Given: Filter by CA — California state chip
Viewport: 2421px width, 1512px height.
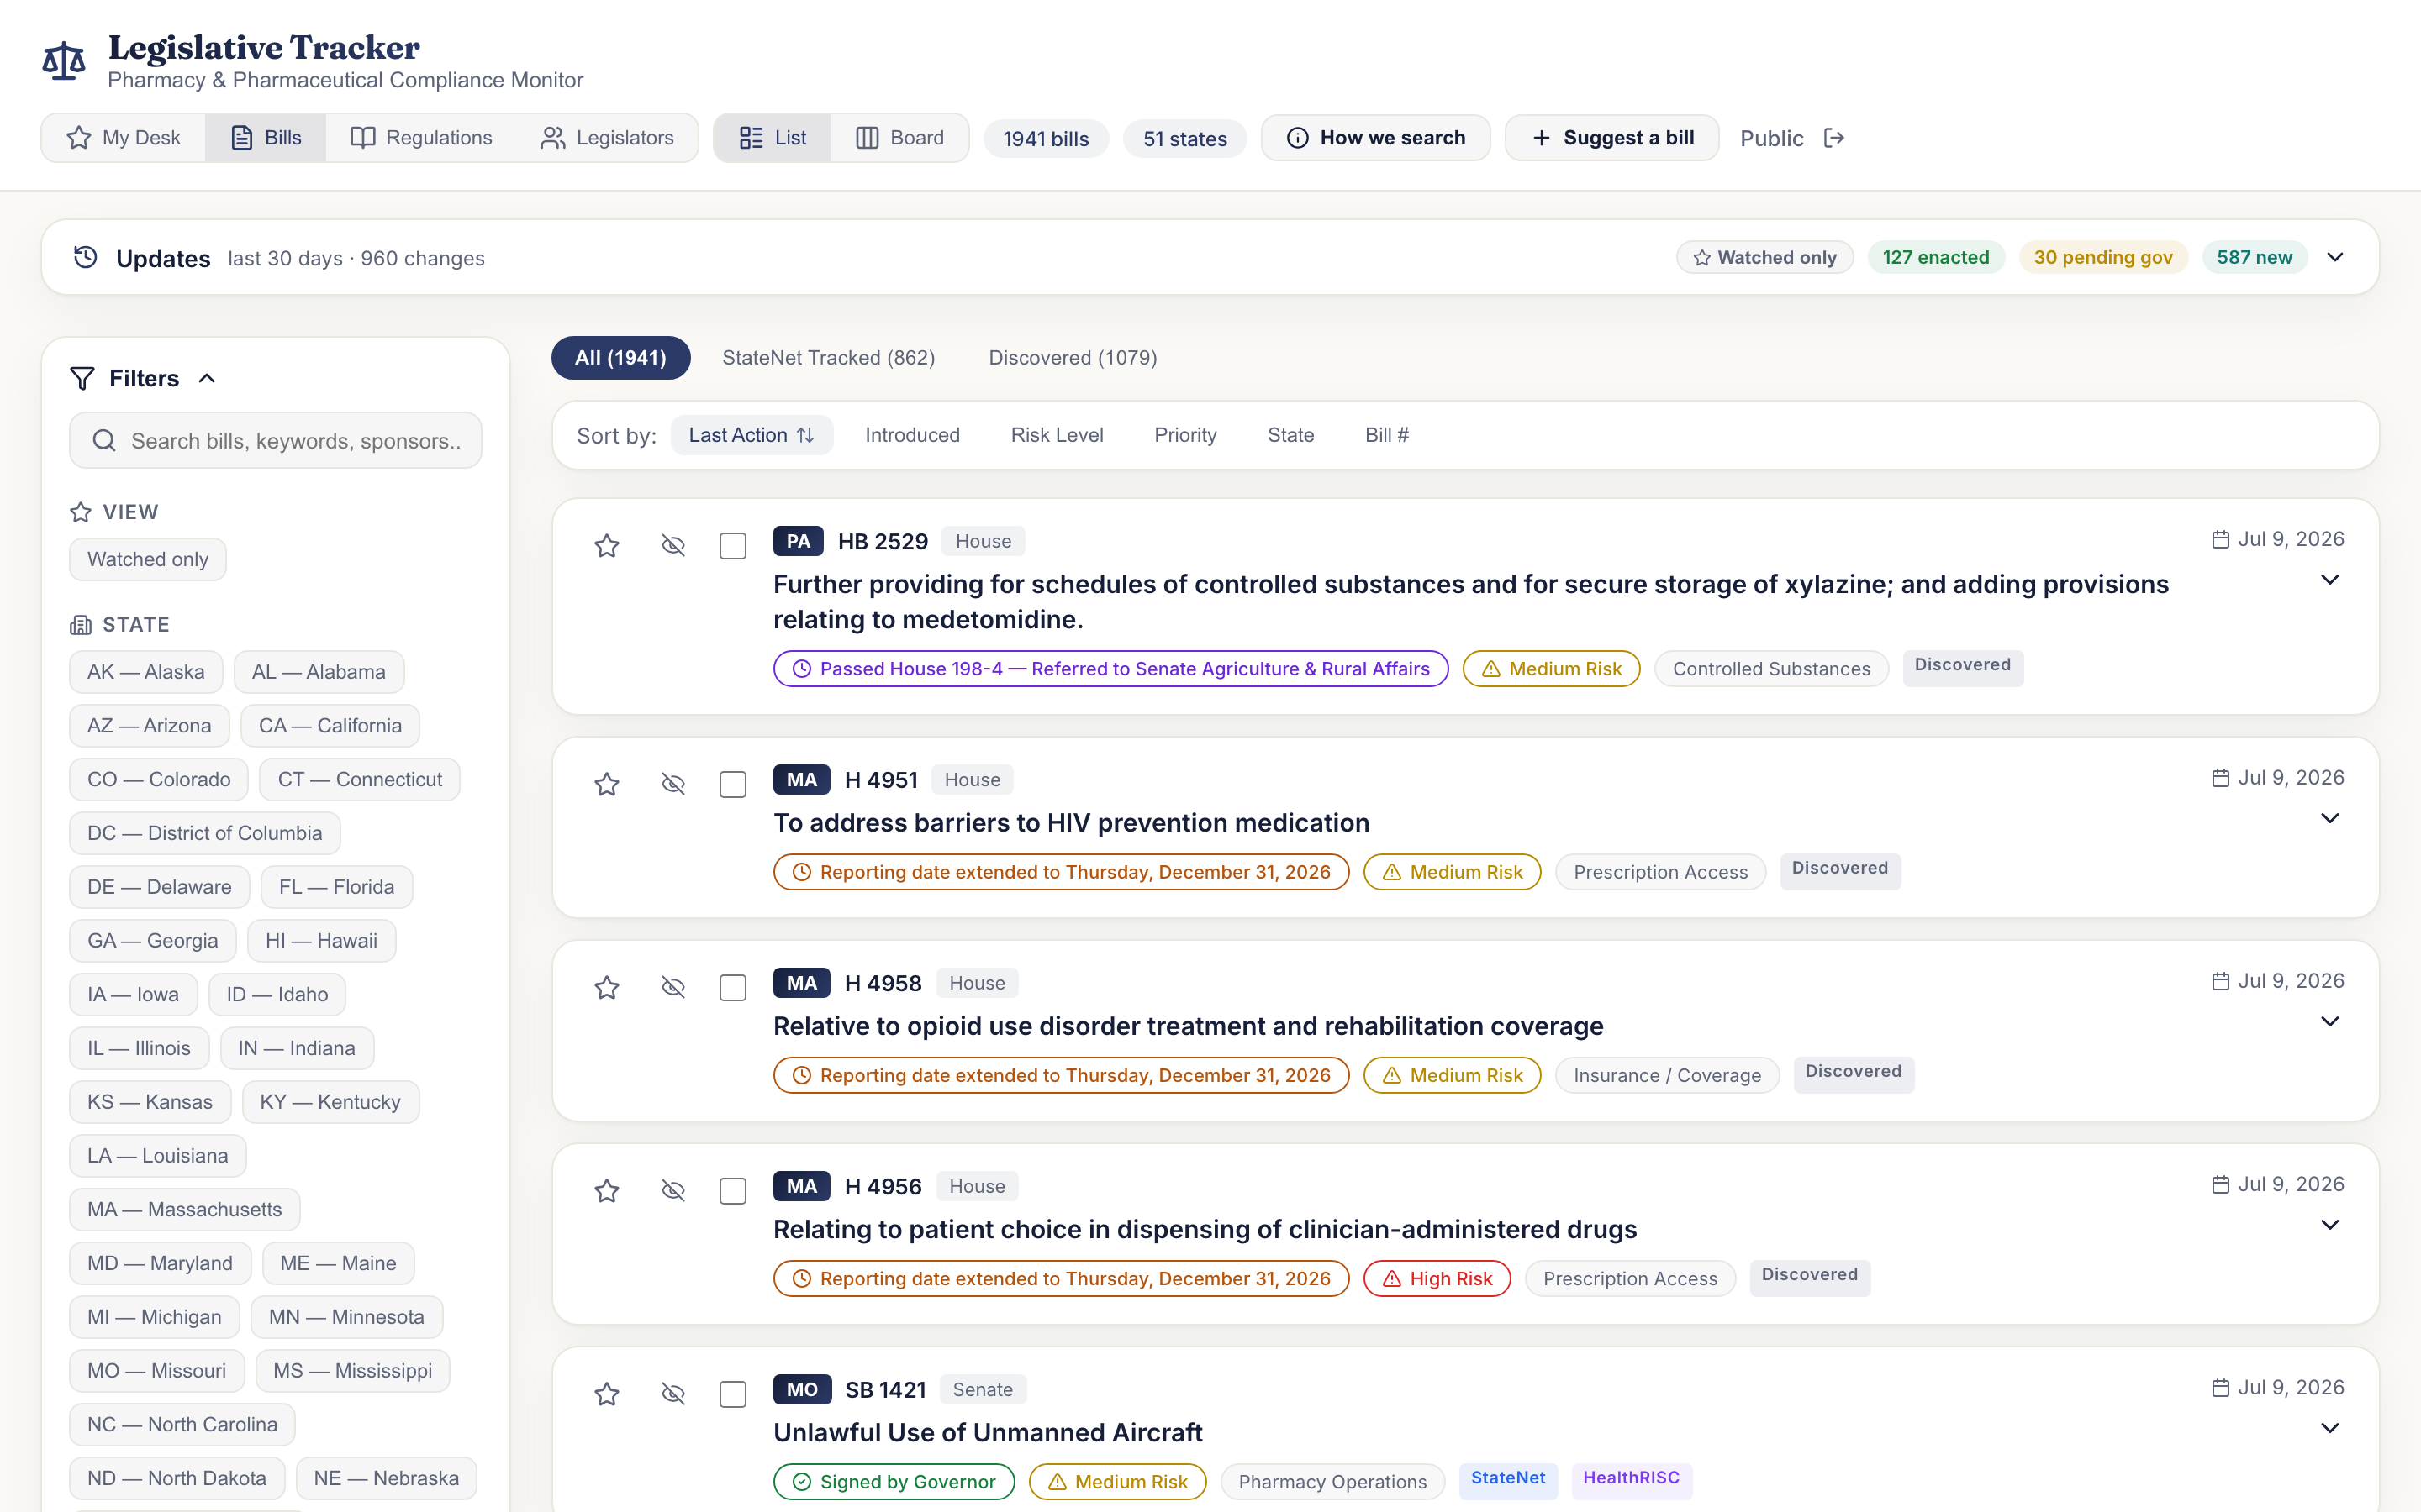Looking at the screenshot, I should [x=330, y=725].
